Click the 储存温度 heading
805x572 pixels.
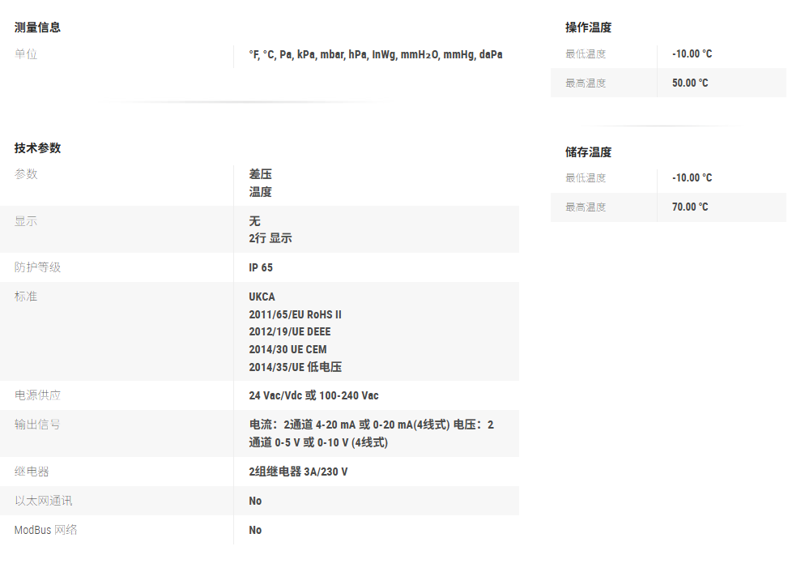click(x=588, y=152)
